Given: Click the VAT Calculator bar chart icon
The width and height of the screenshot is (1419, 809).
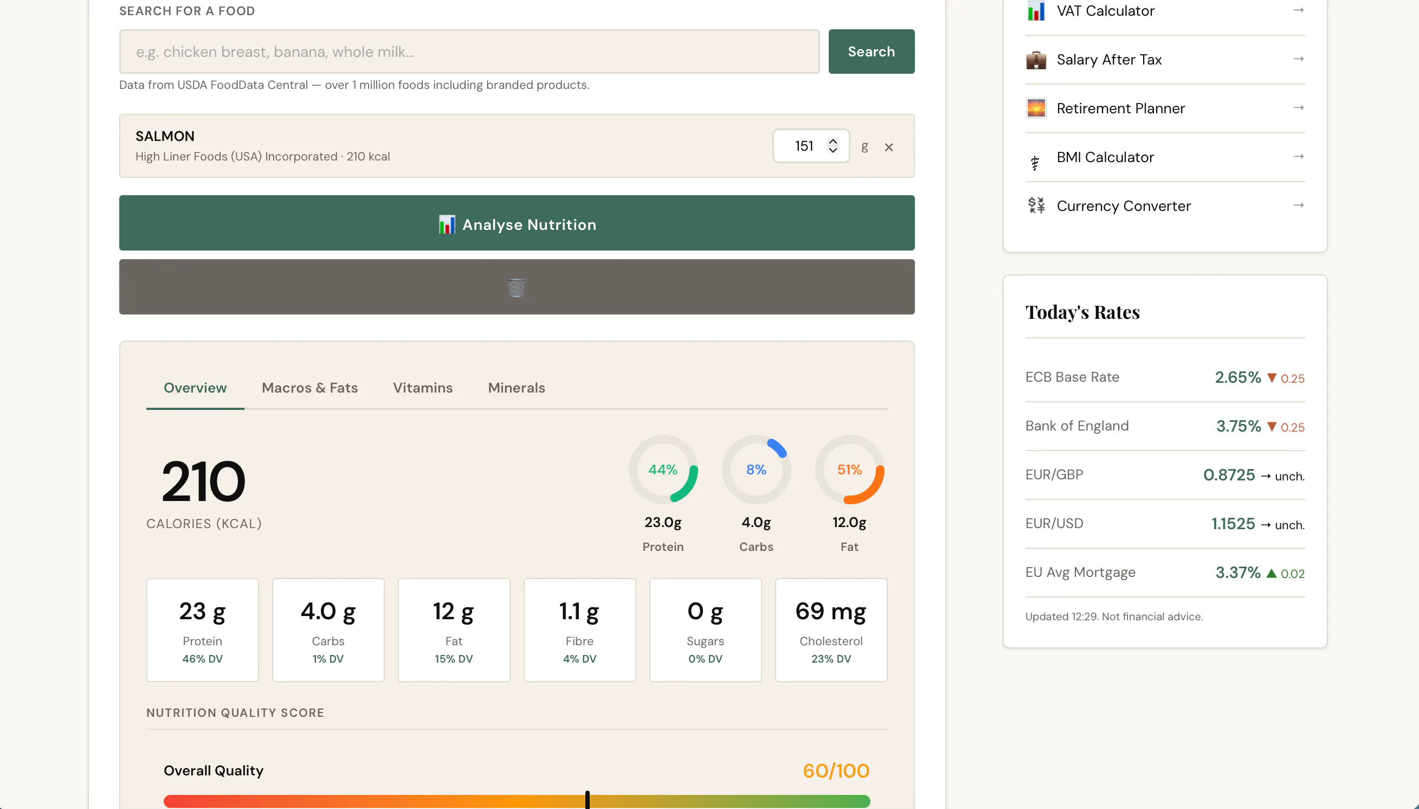Looking at the screenshot, I should (x=1036, y=10).
